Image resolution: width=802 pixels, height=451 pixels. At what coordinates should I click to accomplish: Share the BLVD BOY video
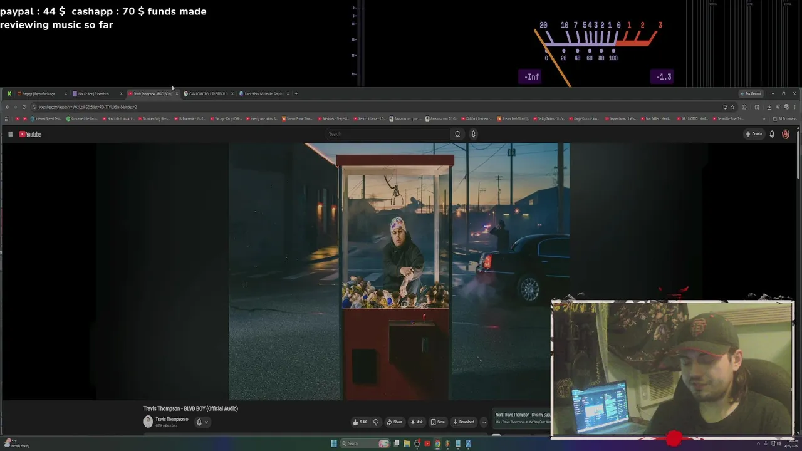coord(395,422)
